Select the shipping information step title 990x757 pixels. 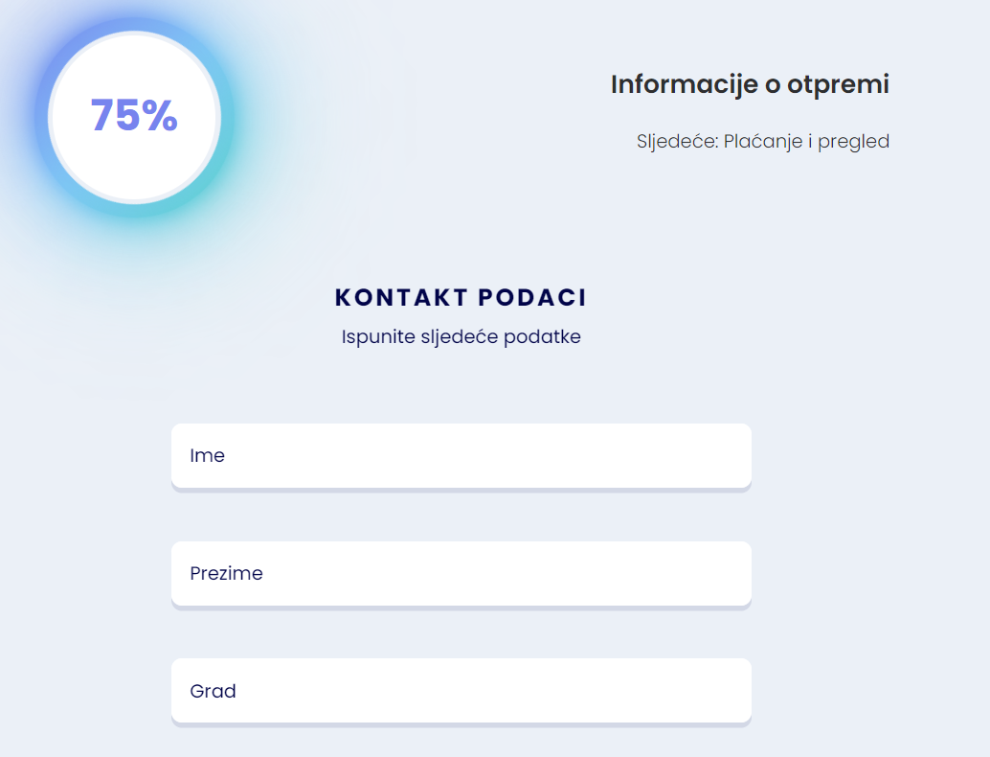click(x=750, y=84)
